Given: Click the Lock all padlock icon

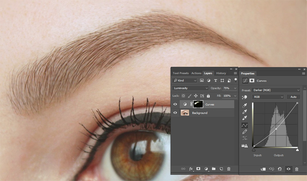Looking at the screenshot, I should pyautogui.click(x=208, y=96).
